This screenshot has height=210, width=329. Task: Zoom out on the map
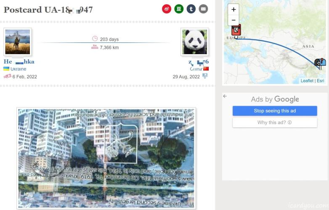point(233,20)
